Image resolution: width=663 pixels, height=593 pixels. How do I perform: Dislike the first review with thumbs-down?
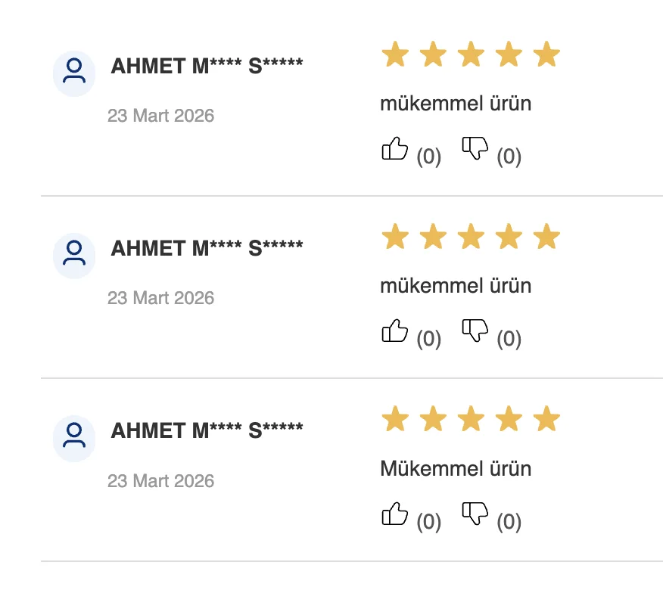[475, 148]
